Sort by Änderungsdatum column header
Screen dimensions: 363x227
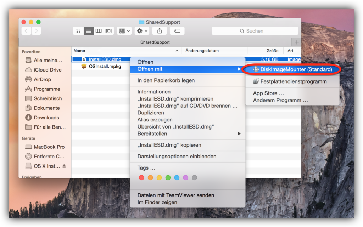click(x=214, y=51)
